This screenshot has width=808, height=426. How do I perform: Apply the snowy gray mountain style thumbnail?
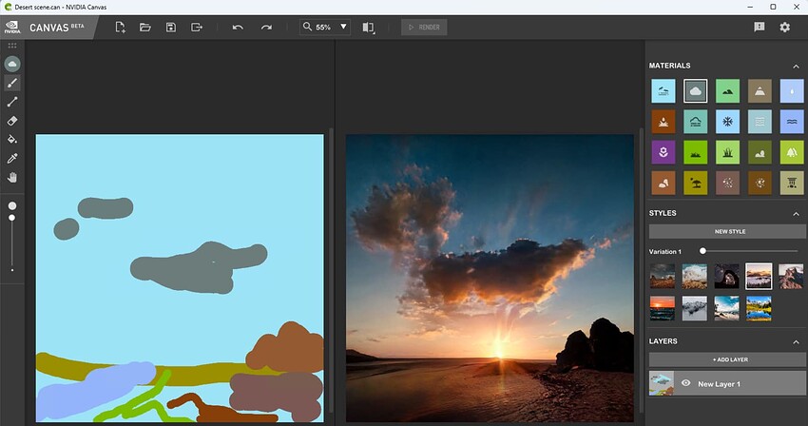click(x=695, y=308)
